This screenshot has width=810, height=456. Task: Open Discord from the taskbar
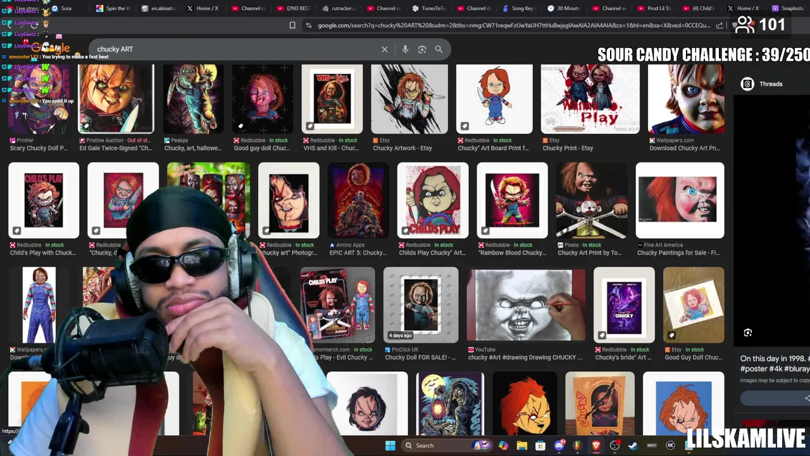pyautogui.click(x=559, y=445)
